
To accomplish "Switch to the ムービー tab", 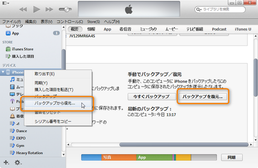I will tap(172, 29).
